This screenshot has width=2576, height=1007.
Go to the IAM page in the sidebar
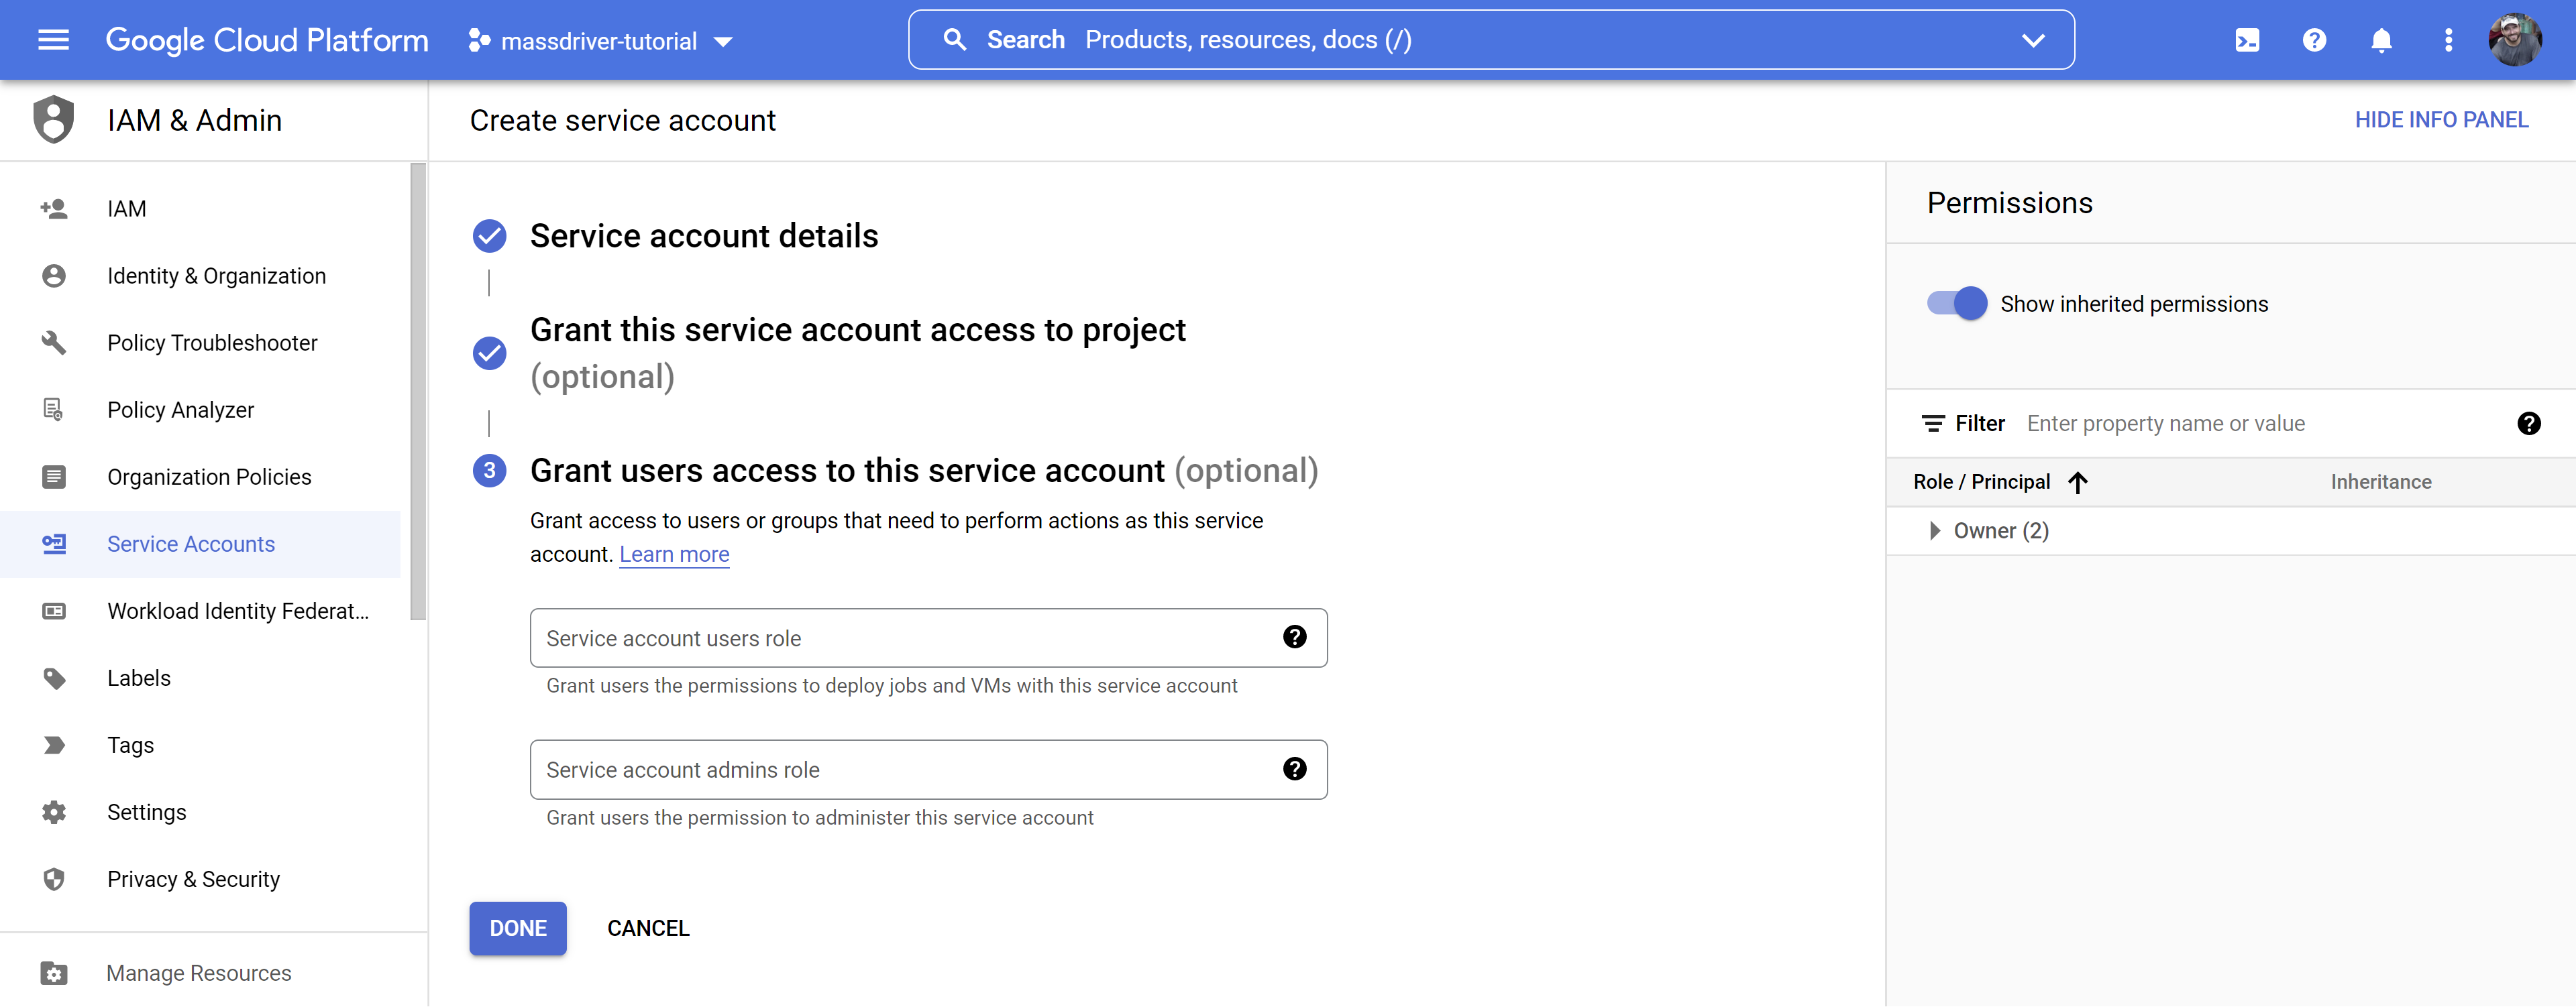click(200, 209)
